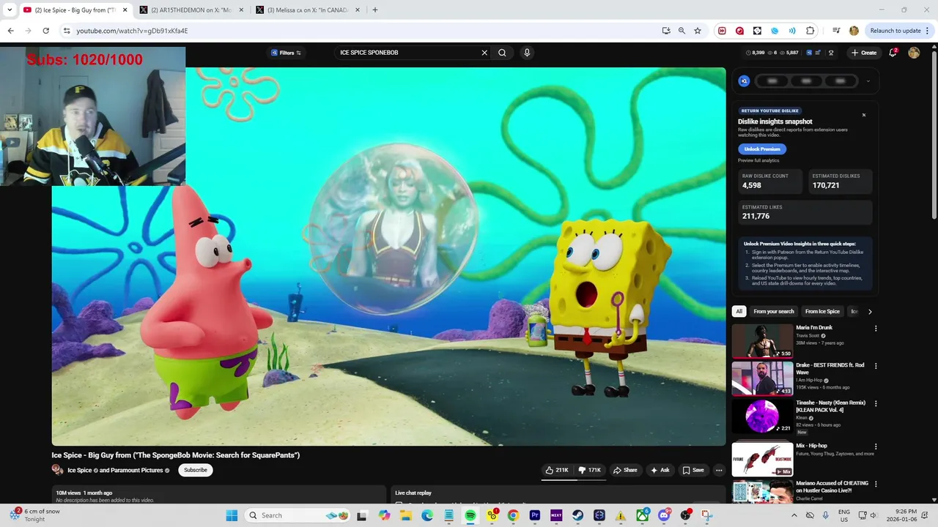The width and height of the screenshot is (938, 527).
Task: Open options for Tinashe Nasty remix video
Action: tap(876, 403)
